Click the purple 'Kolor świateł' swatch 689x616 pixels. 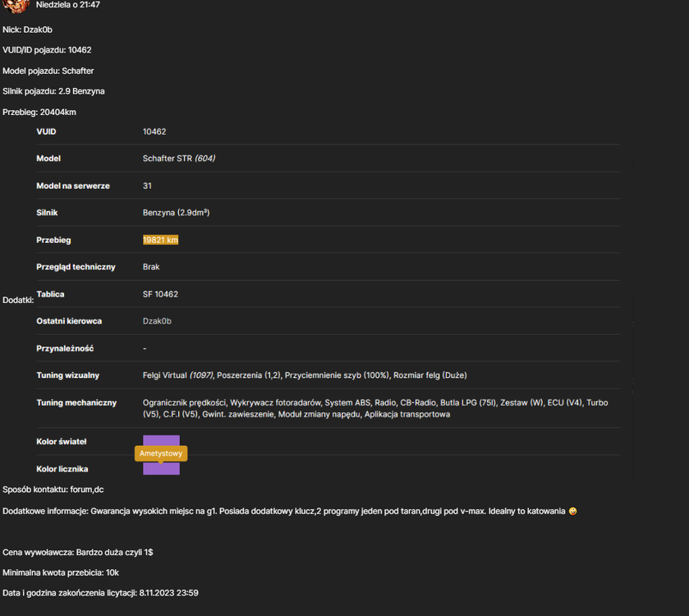(161, 441)
